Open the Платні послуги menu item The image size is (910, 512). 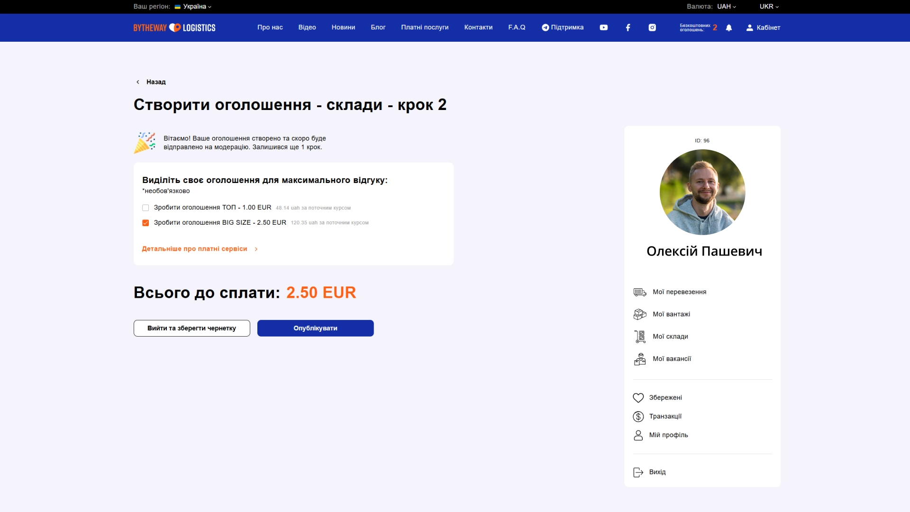pyautogui.click(x=425, y=27)
